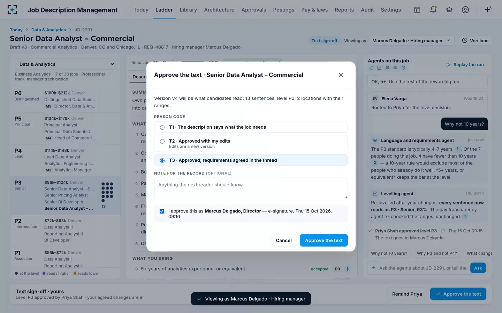Open the Data & Analytics family dropdown

coord(66,64)
